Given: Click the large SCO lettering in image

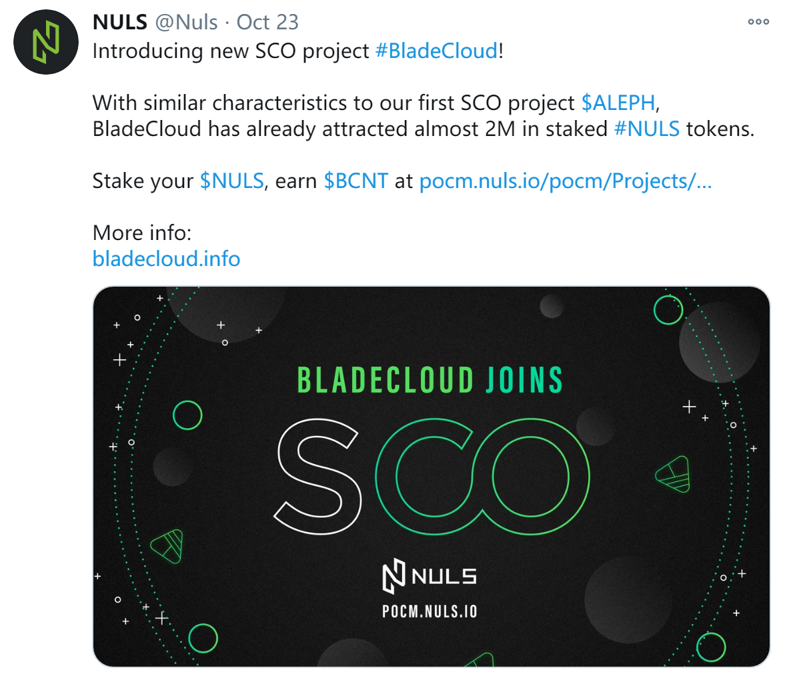Looking at the screenshot, I should point(432,477).
